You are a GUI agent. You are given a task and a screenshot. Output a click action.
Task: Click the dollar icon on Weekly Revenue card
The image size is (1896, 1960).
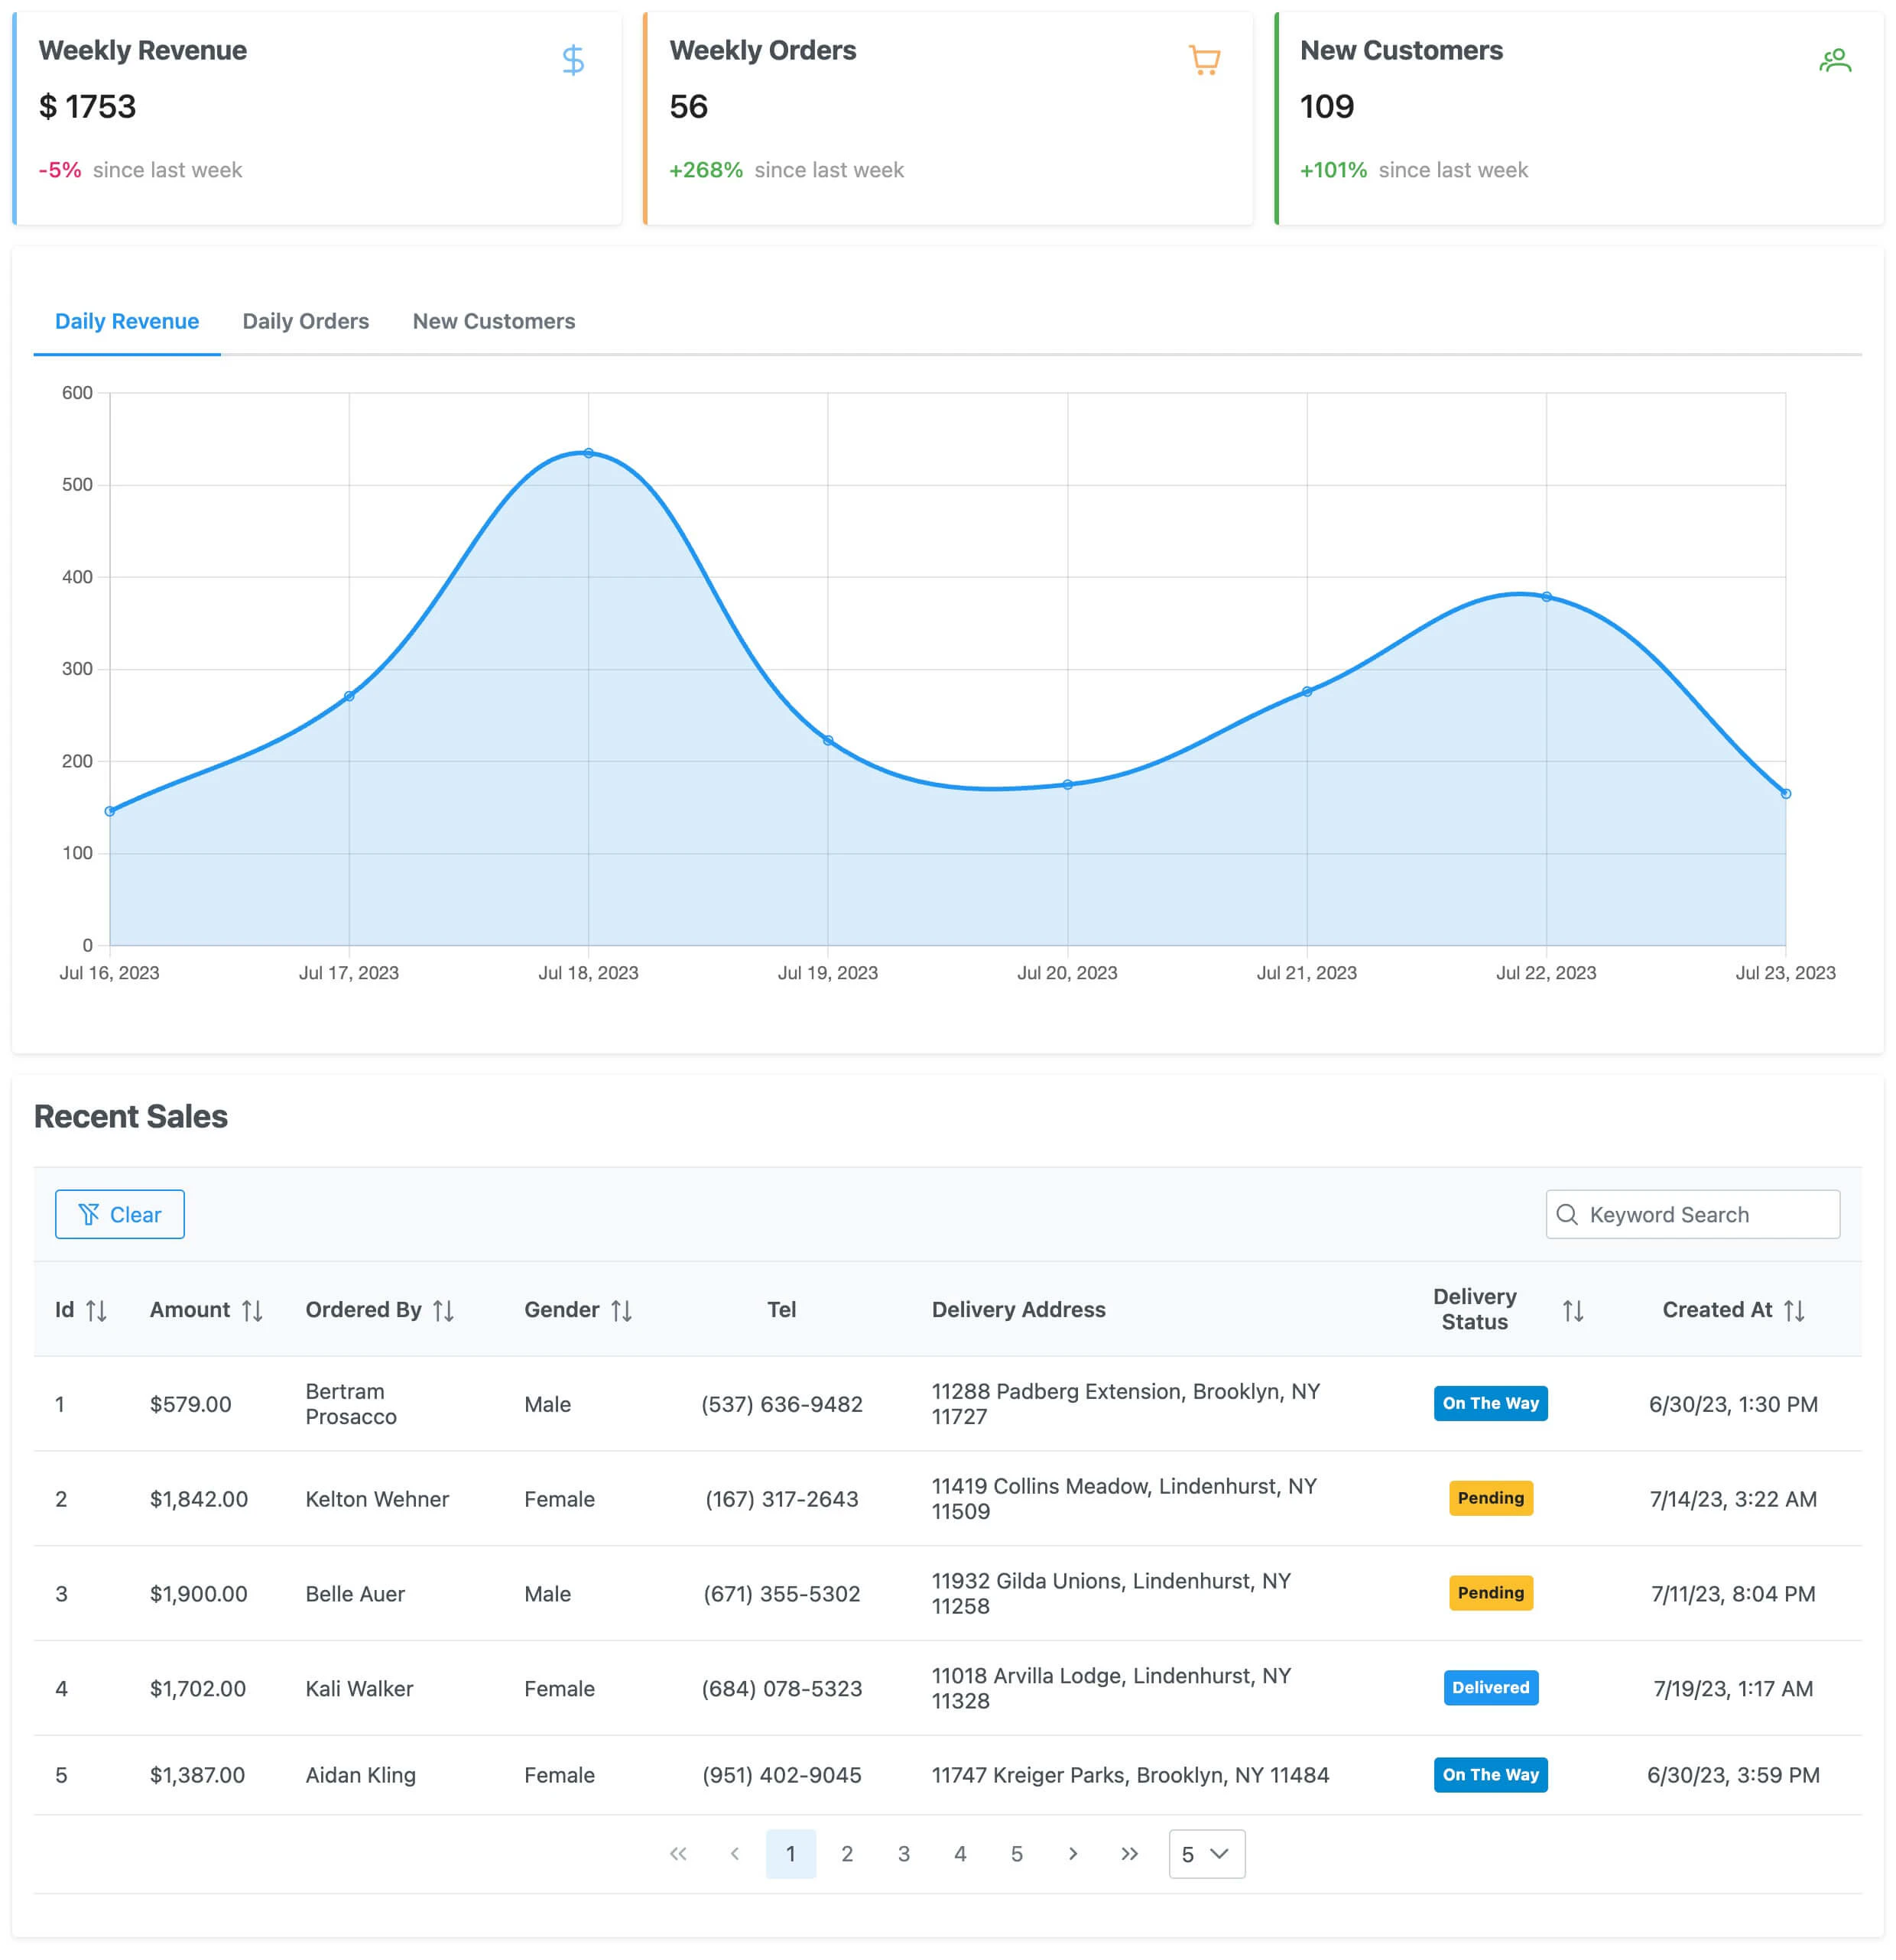point(573,60)
